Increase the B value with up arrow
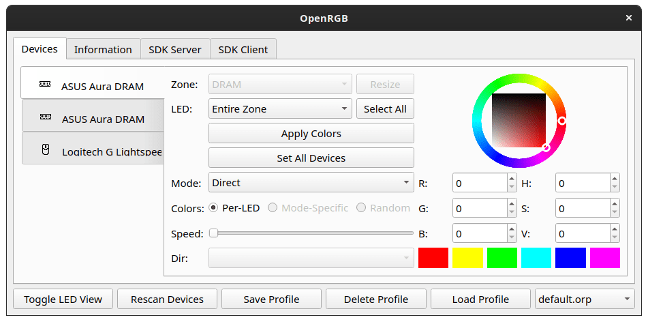This screenshot has height=322, width=648. [x=512, y=229]
